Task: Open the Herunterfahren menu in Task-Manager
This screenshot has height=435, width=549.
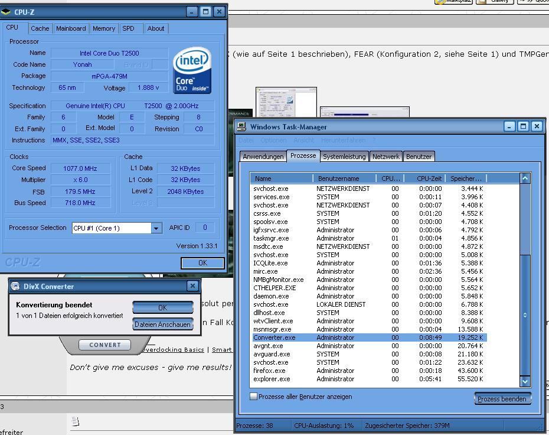Action: pos(343,140)
